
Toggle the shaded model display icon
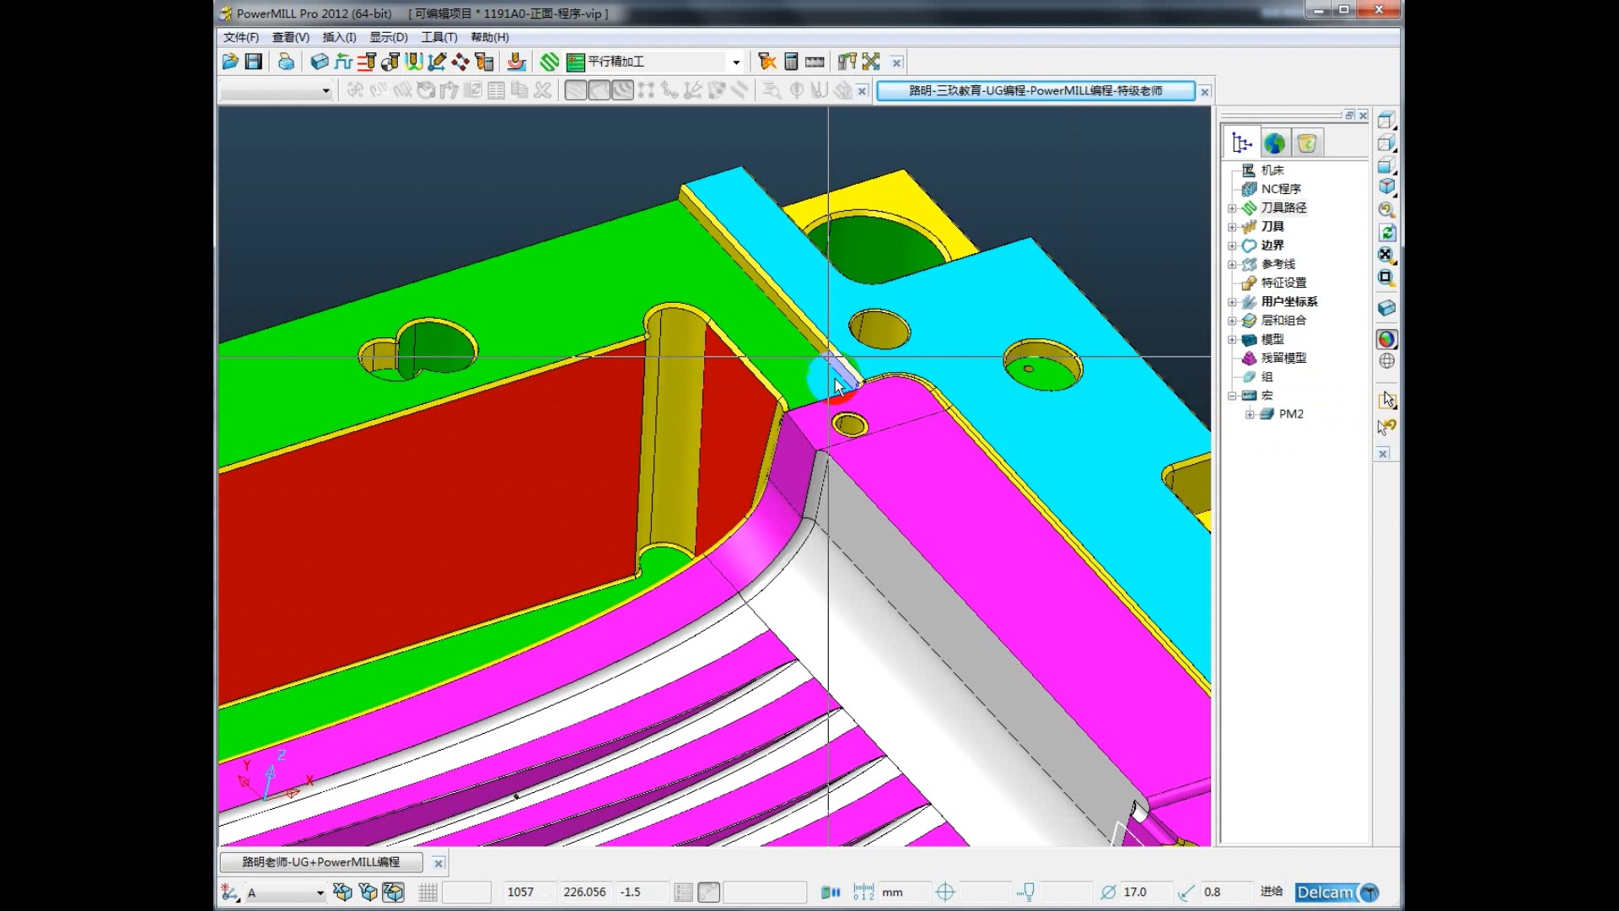1387,339
